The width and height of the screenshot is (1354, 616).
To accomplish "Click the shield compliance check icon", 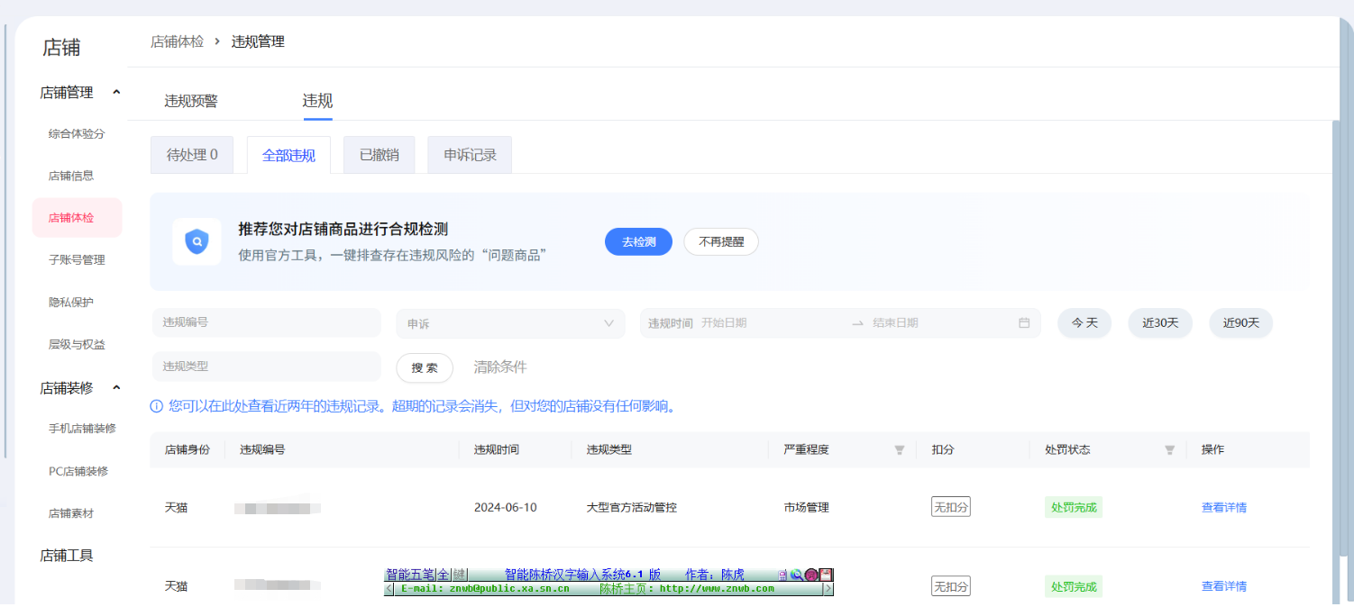I will 197,241.
